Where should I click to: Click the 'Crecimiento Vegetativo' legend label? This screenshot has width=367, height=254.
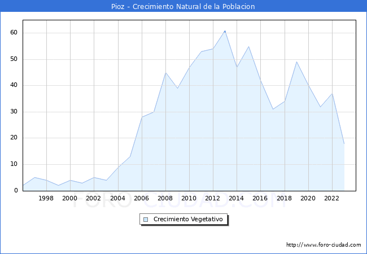(188, 219)
